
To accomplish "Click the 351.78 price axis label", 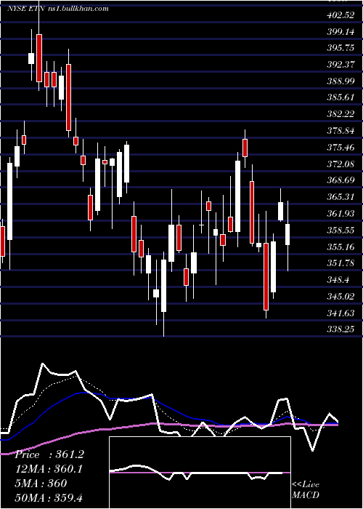I will (x=340, y=262).
